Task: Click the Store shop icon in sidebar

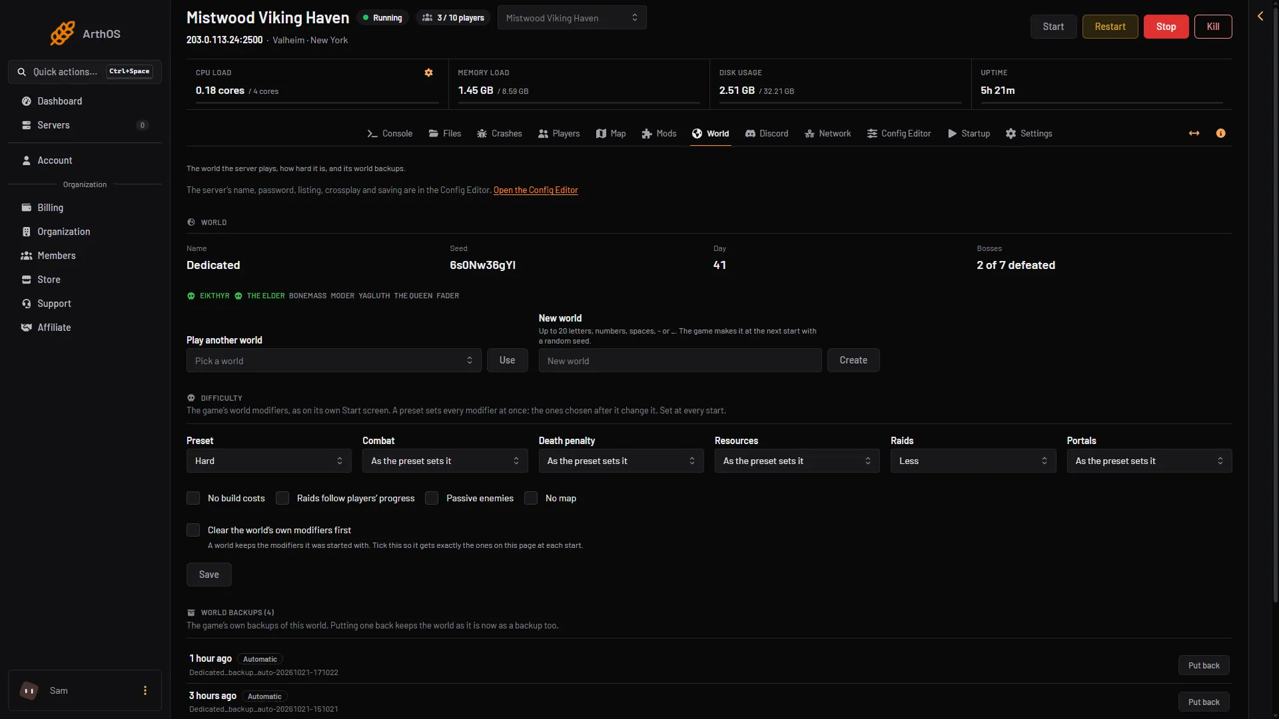Action: [27, 280]
